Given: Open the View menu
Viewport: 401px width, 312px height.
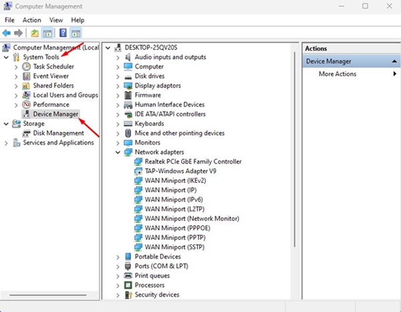Looking at the screenshot, I should click(55, 20).
